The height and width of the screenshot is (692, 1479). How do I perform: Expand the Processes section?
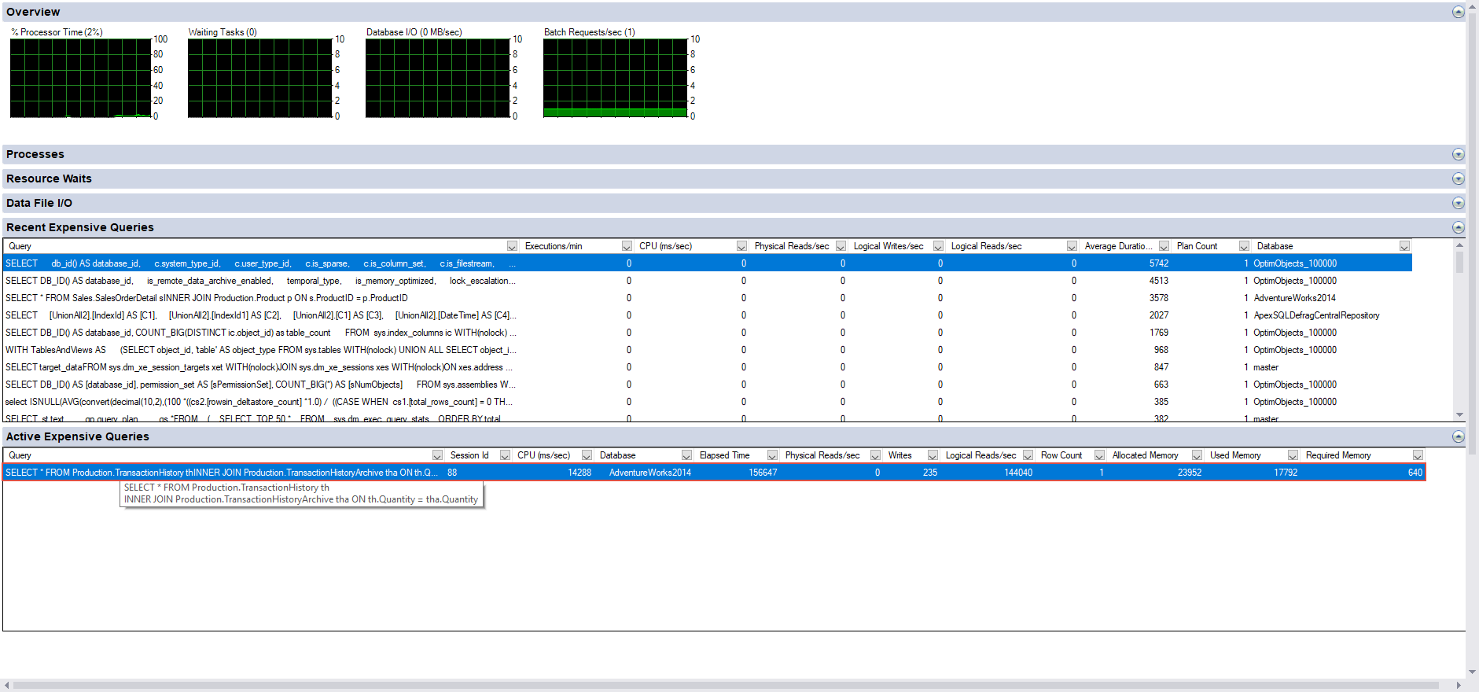click(x=1458, y=154)
